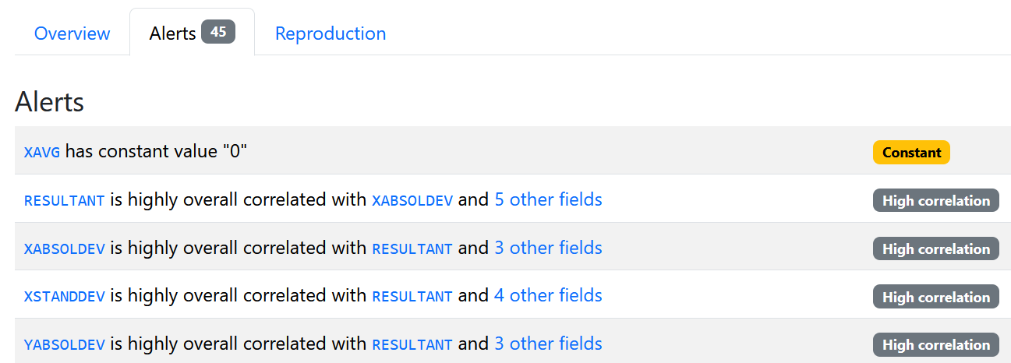Expand '3 other fields' in YABSOLDEV row
This screenshot has width=1011, height=363.
click(x=548, y=344)
